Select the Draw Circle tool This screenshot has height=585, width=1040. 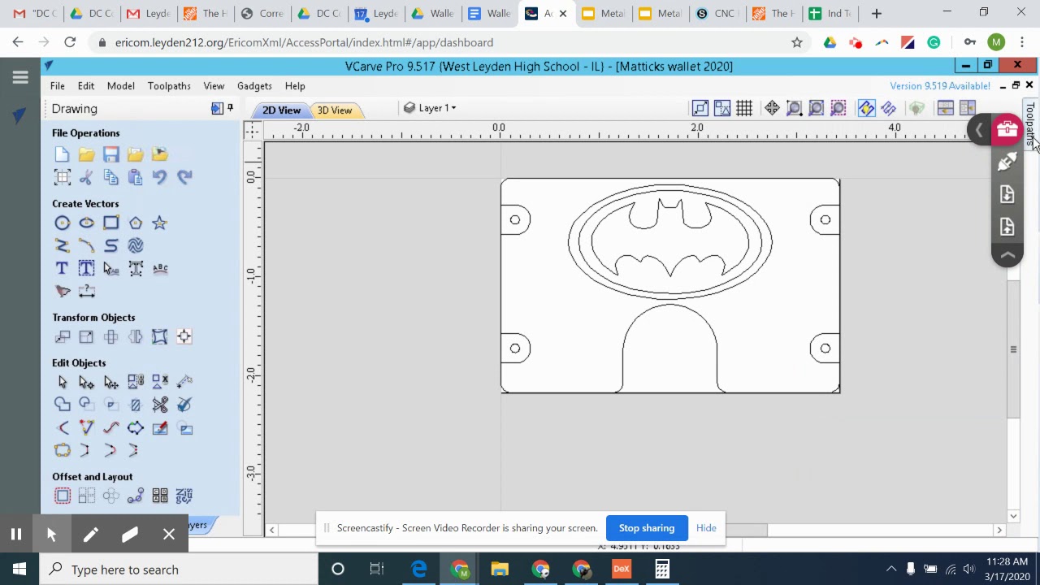pos(63,223)
